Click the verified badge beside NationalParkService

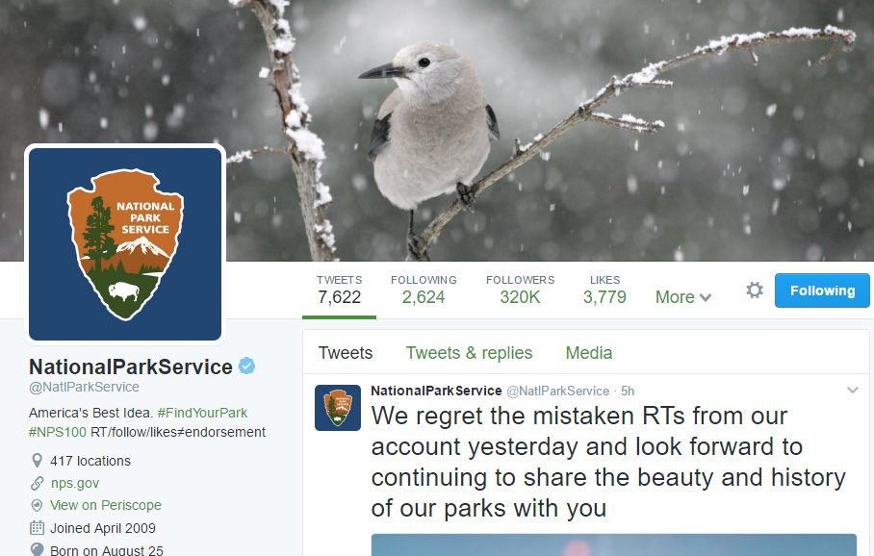(x=246, y=366)
